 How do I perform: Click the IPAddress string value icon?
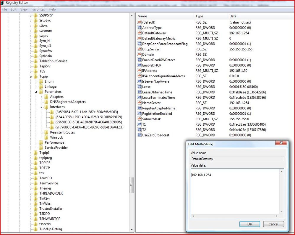(139, 71)
